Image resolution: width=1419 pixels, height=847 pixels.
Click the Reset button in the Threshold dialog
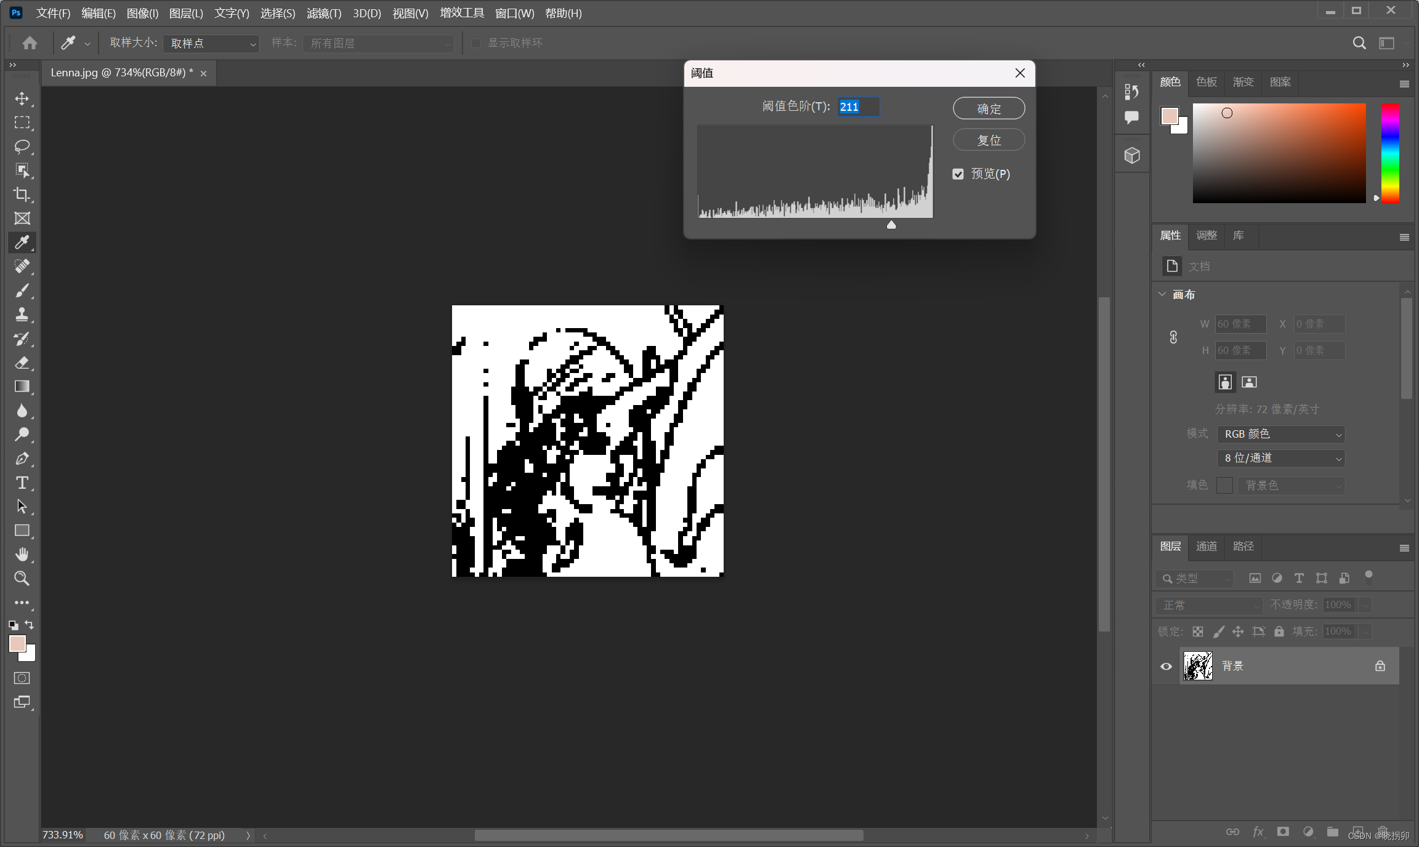[x=988, y=140]
